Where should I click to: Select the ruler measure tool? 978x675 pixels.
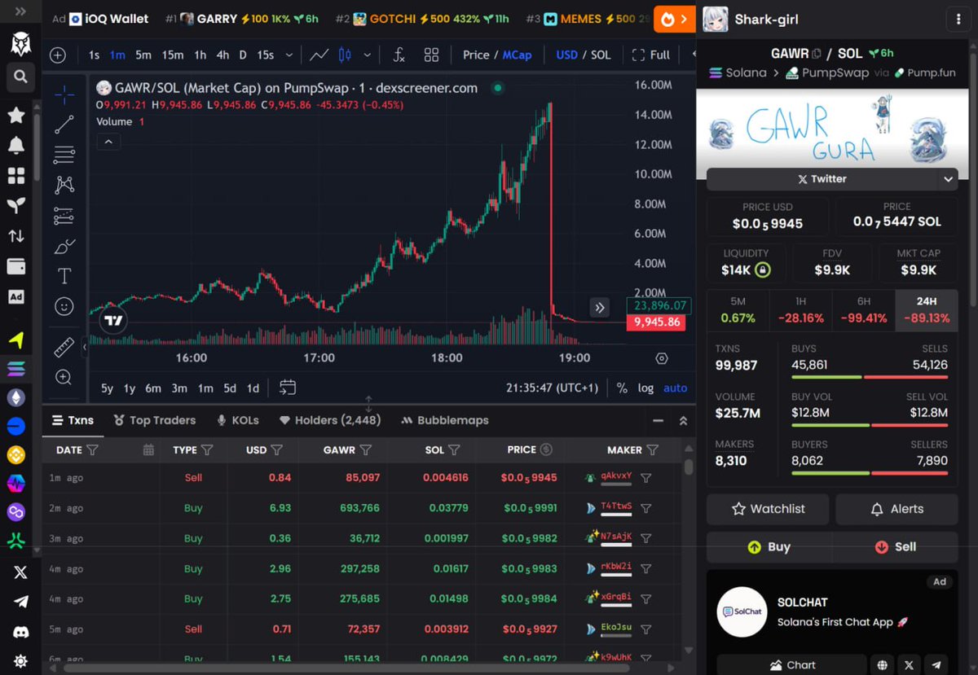click(64, 348)
